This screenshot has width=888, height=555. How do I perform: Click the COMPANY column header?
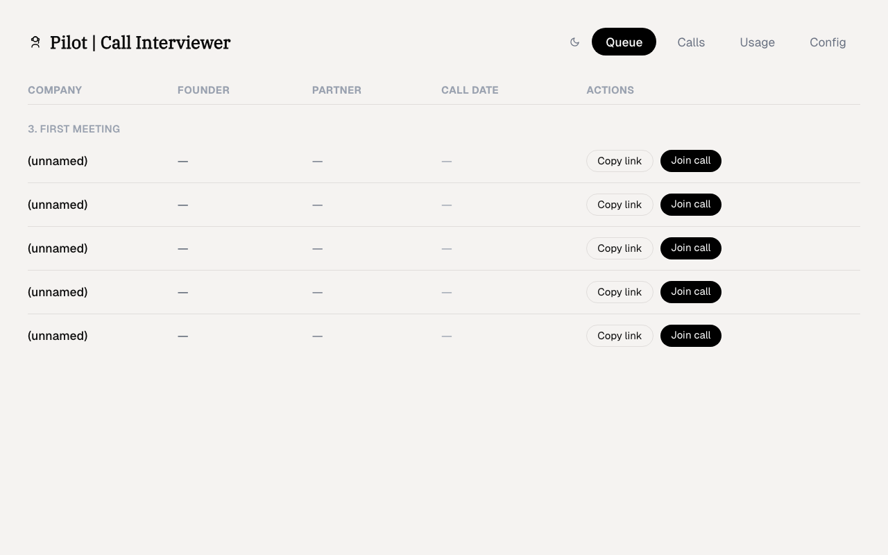(x=55, y=90)
